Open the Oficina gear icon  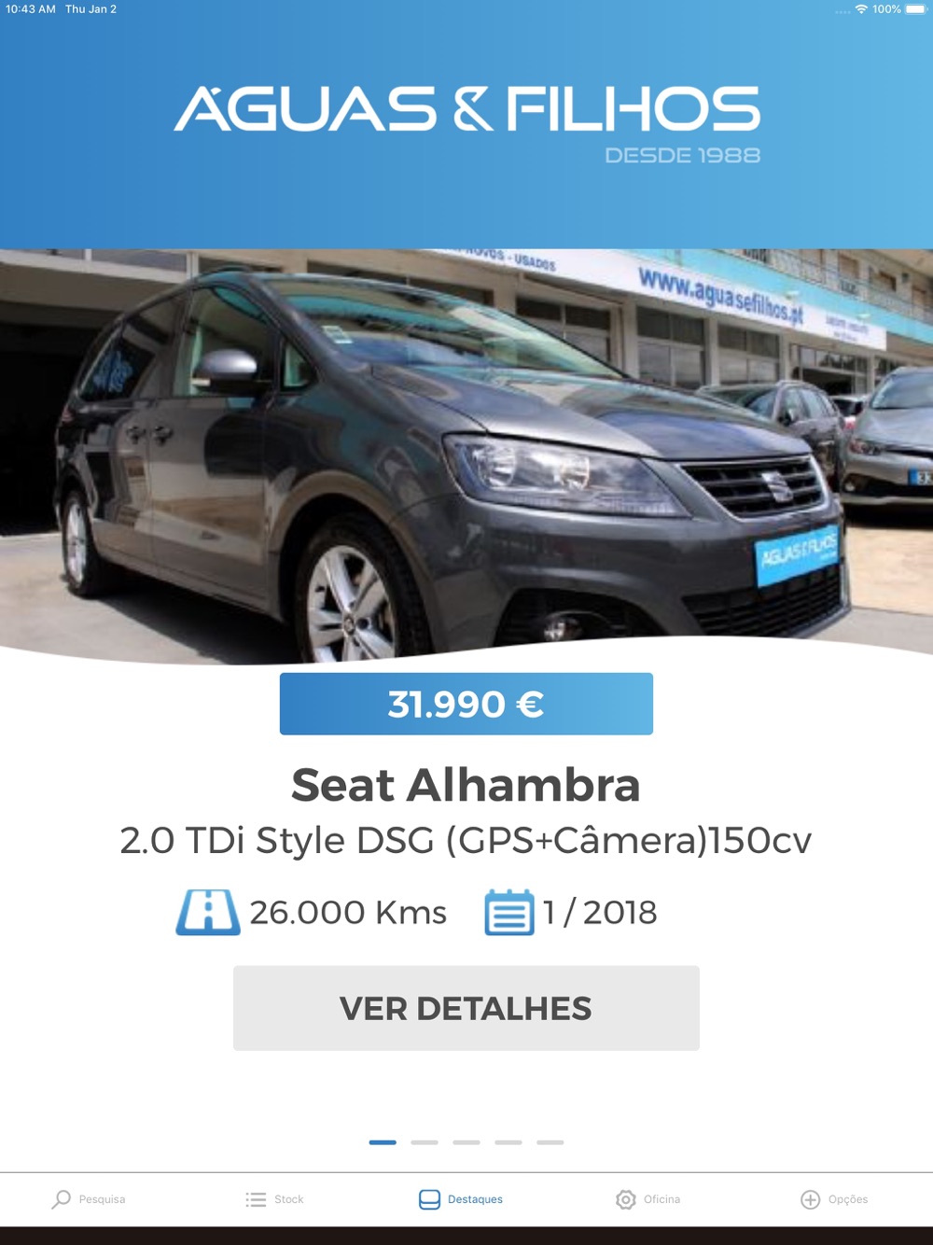(x=626, y=1199)
